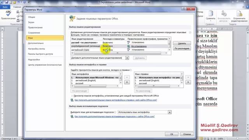Select the азербайджанский (латиница) row
The height and width of the screenshot is (140, 249).
coord(119,46)
